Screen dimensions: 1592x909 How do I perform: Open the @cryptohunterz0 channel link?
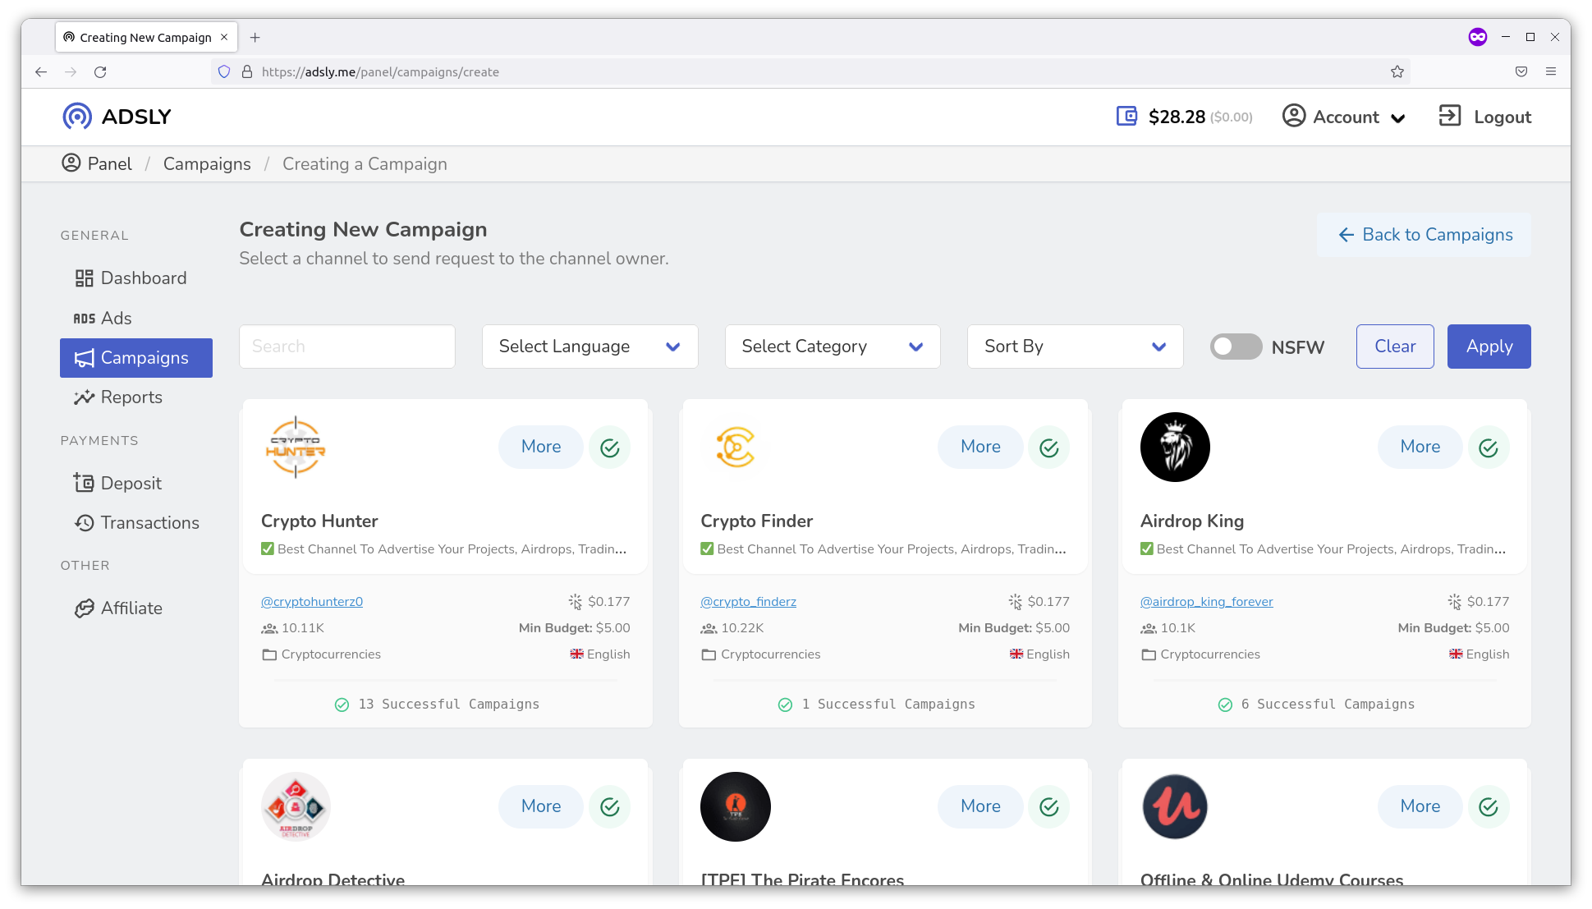(x=312, y=602)
